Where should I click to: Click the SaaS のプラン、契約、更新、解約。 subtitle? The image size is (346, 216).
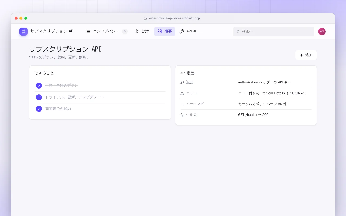pyautogui.click(x=60, y=57)
